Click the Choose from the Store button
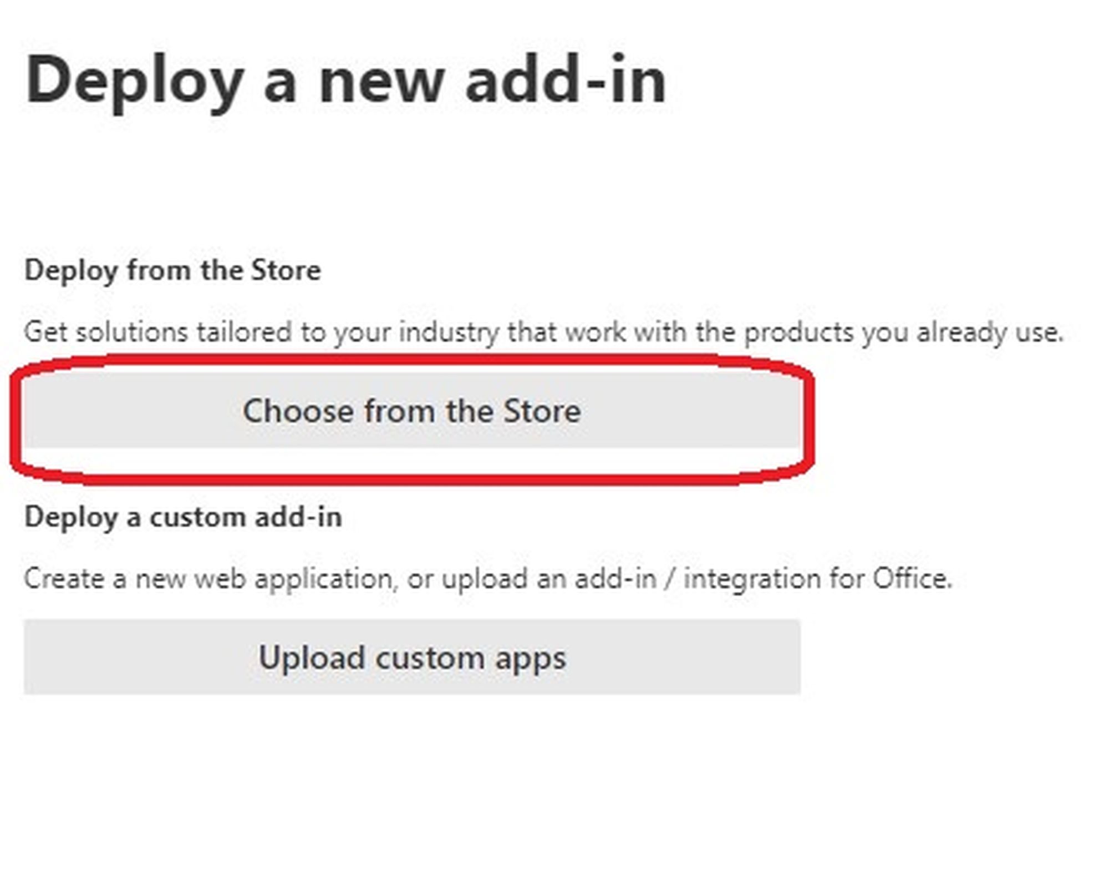Viewport: 1109px width, 894px height. pyautogui.click(x=411, y=411)
